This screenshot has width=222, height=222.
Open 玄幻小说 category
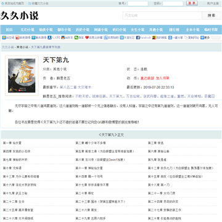pos(28,30)
